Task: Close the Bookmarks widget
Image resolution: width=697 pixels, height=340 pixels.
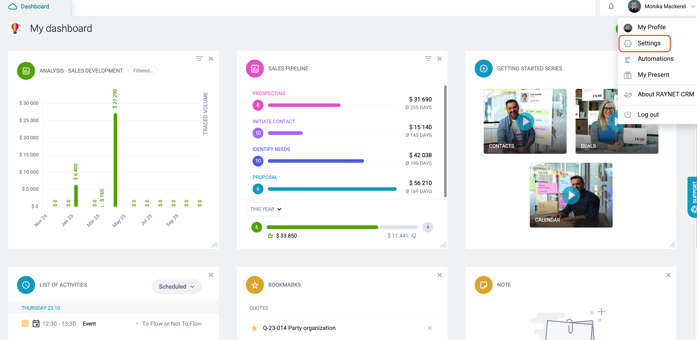Action: pos(440,275)
